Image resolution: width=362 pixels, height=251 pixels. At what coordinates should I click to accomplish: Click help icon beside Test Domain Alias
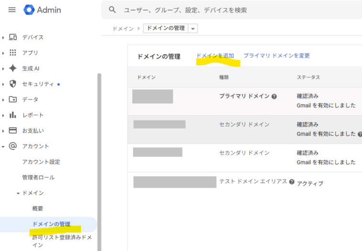(292, 182)
